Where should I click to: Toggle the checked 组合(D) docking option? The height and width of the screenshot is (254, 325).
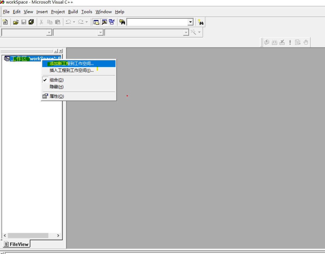point(79,80)
